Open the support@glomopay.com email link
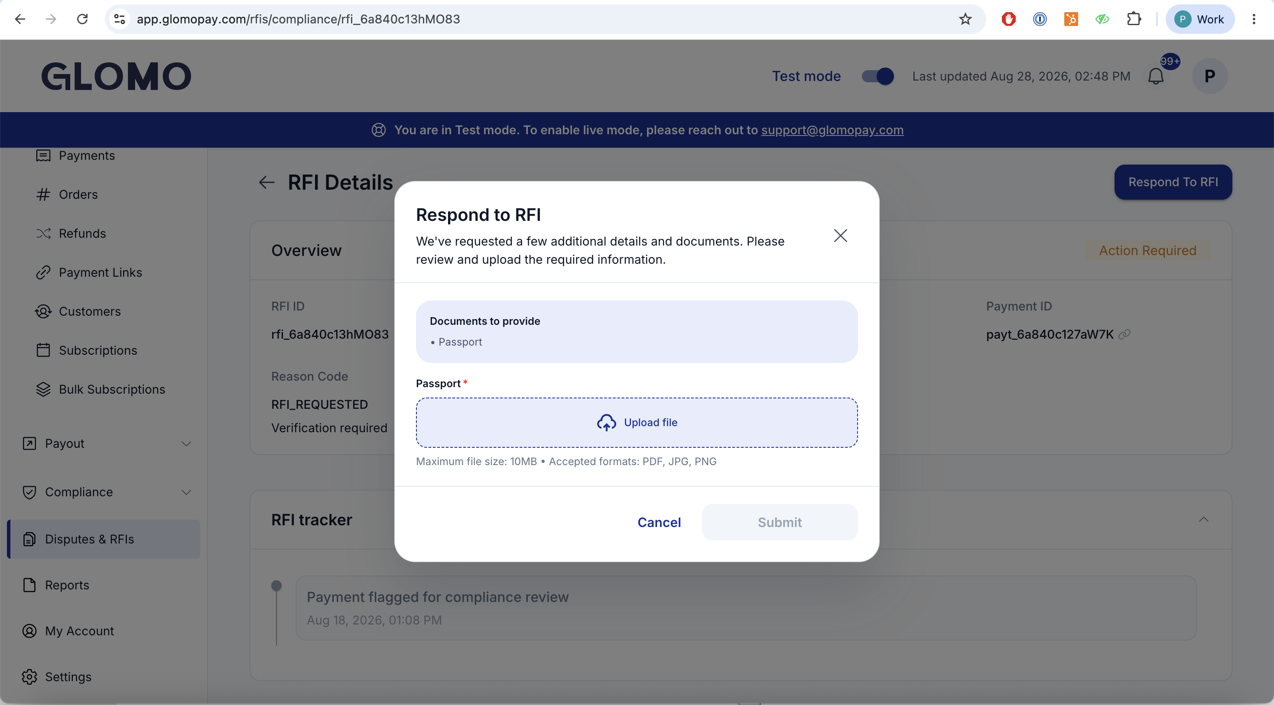This screenshot has height=705, width=1274. (832, 130)
